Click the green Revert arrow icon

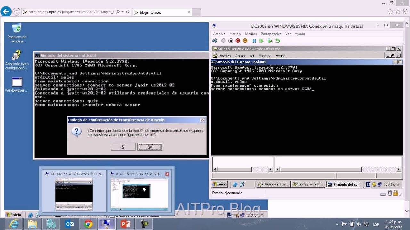click(x=278, y=41)
